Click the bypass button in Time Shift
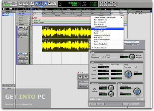154x111 pixels. [x=101, y=104]
